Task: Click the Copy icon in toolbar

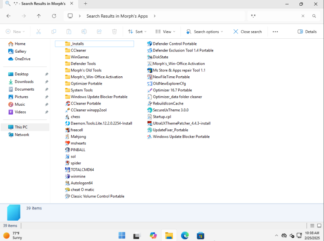Action: click(x=54, y=32)
